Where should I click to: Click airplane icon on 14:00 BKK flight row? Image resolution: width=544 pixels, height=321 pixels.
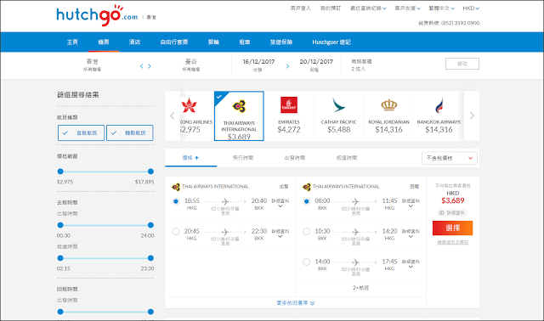point(355,262)
